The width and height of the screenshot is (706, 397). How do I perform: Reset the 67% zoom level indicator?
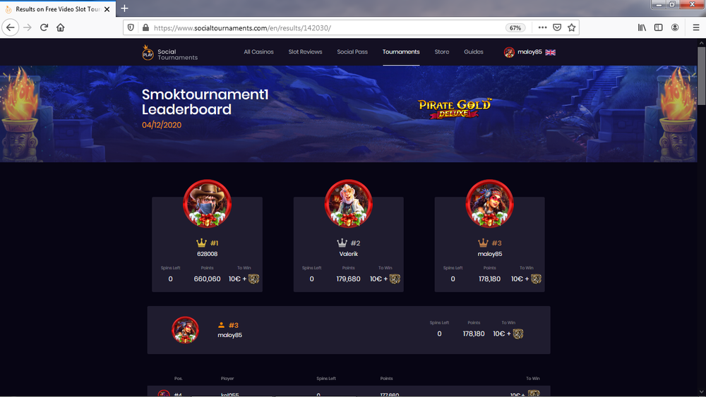tap(515, 28)
